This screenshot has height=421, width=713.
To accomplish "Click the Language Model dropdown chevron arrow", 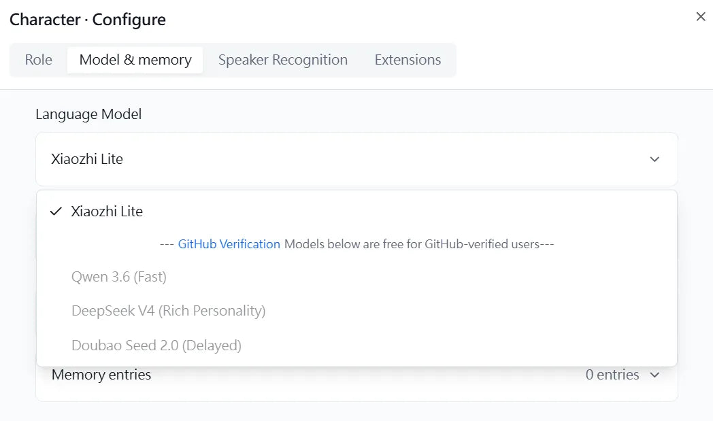I will coord(654,159).
